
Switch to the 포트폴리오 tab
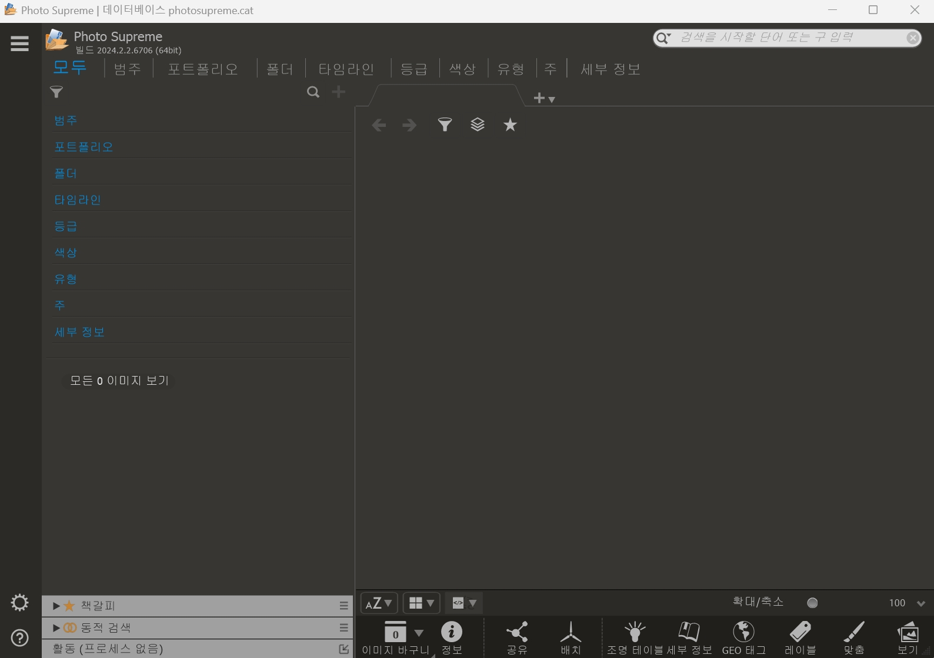tap(203, 69)
